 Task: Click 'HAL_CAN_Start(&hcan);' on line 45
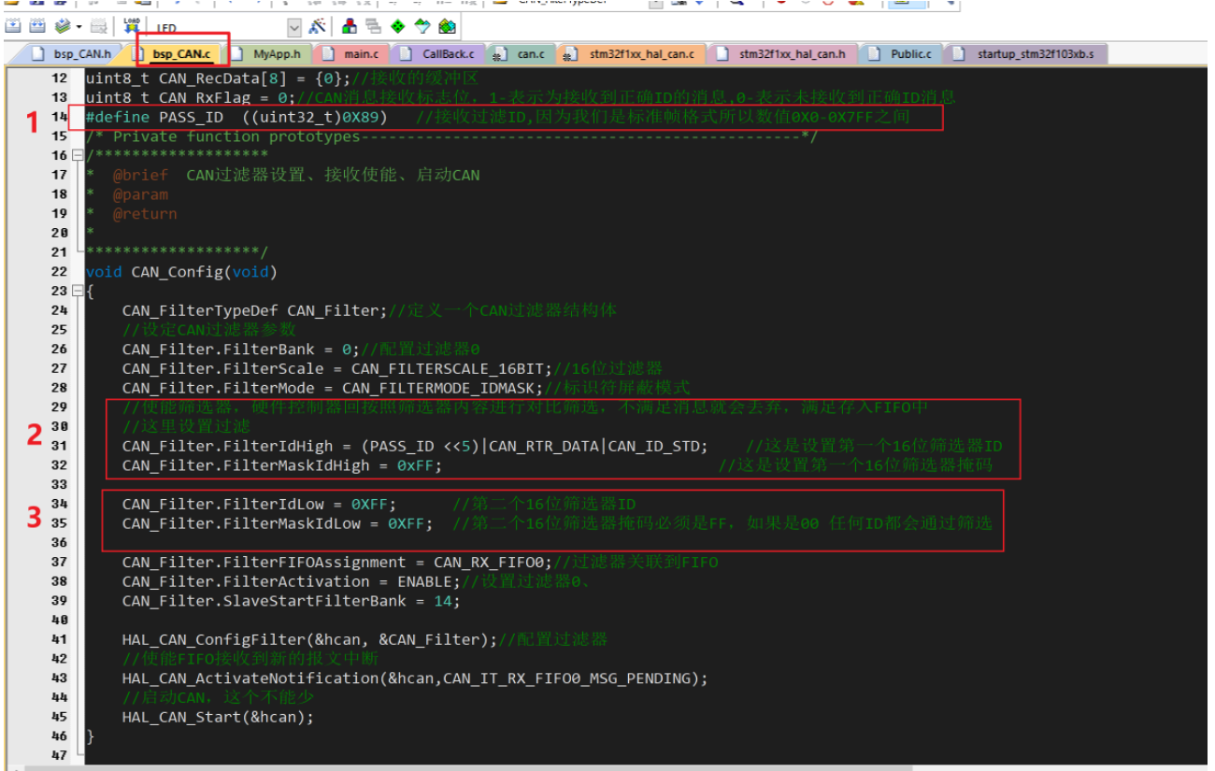pyautogui.click(x=218, y=717)
